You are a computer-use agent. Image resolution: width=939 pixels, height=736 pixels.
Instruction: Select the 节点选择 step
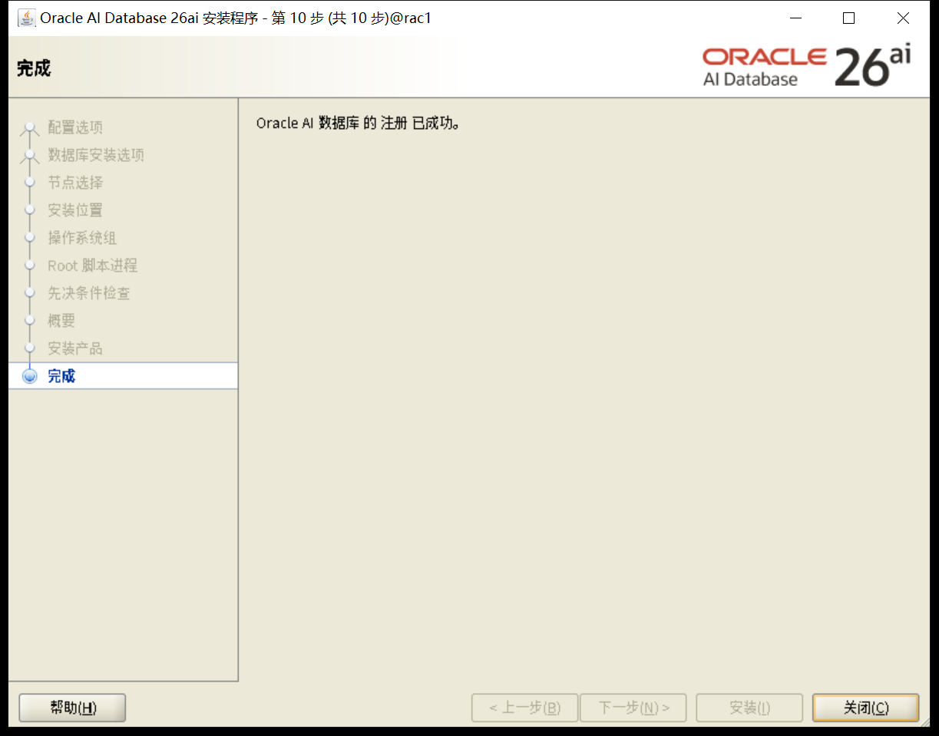(x=75, y=183)
